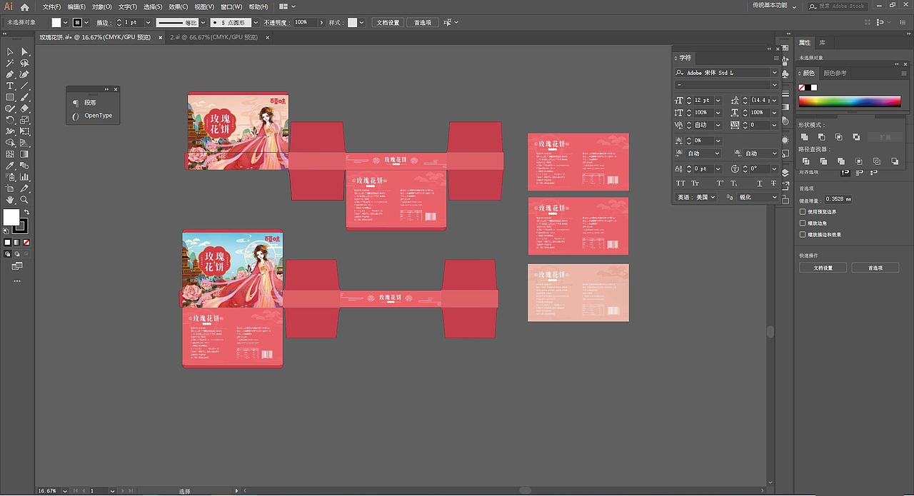Click the white fill swatch in toolbox
914x496 pixels.
click(11, 217)
